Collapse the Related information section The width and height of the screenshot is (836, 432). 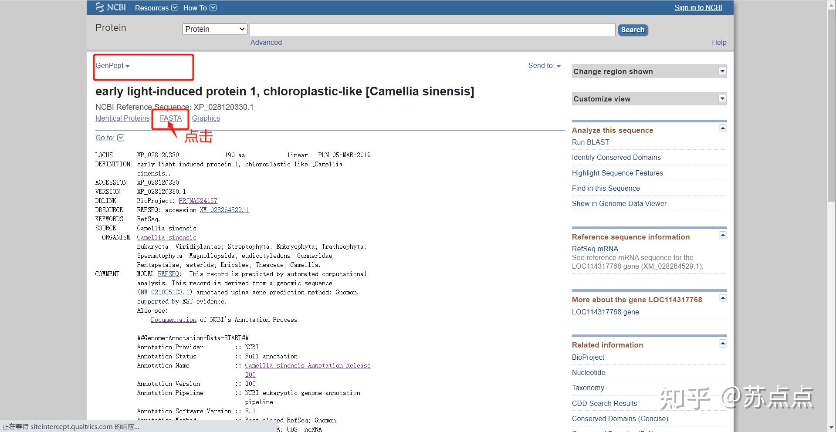point(723,344)
